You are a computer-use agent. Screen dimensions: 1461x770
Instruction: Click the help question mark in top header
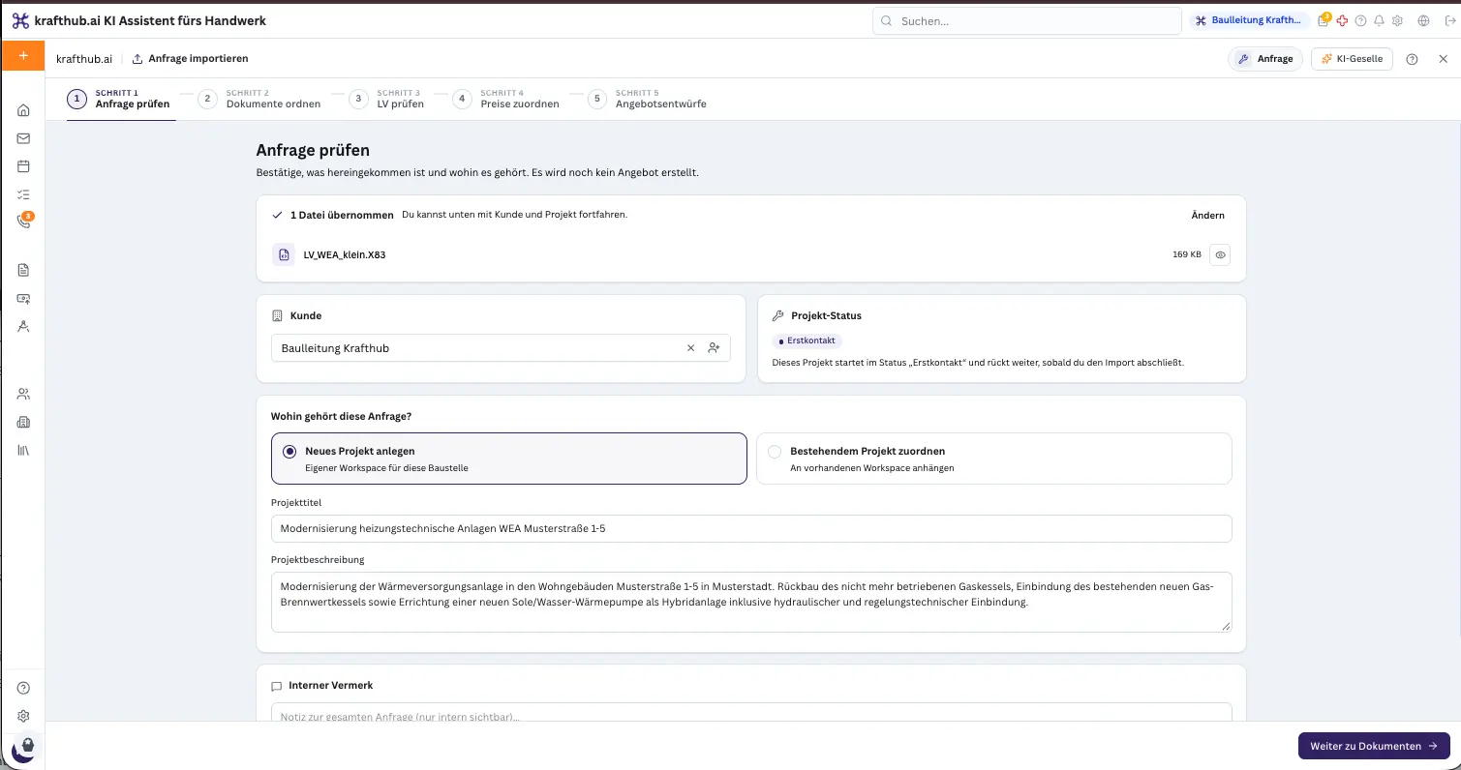coord(1360,20)
